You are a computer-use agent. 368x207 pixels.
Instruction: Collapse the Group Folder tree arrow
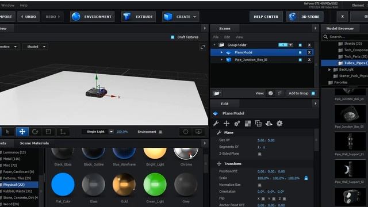point(214,45)
